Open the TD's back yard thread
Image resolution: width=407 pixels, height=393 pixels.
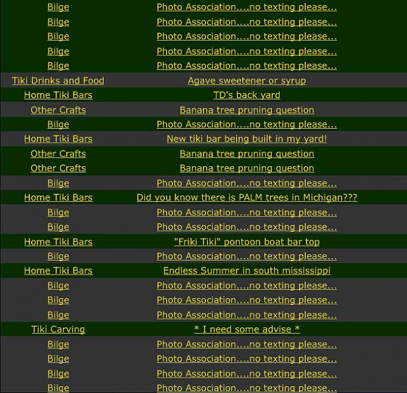tap(247, 95)
